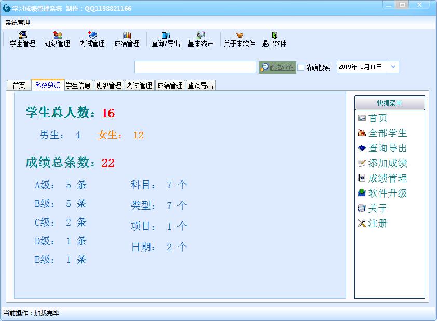This screenshot has height=321, width=437.
Task: Click the 成绩管理 icon in quick menu
Action: 362,178
